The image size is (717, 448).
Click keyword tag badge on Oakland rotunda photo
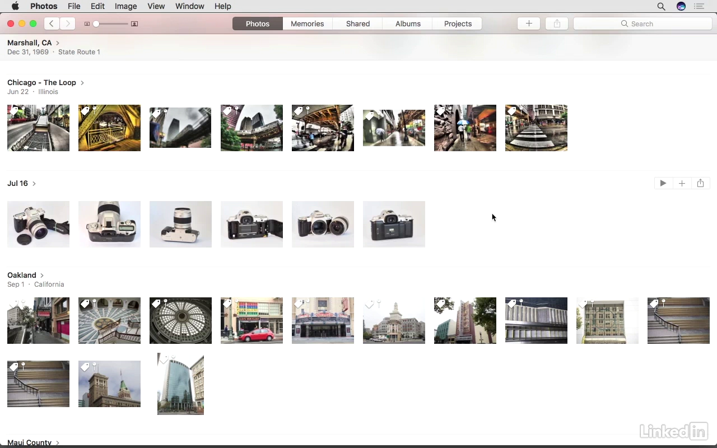[85, 304]
